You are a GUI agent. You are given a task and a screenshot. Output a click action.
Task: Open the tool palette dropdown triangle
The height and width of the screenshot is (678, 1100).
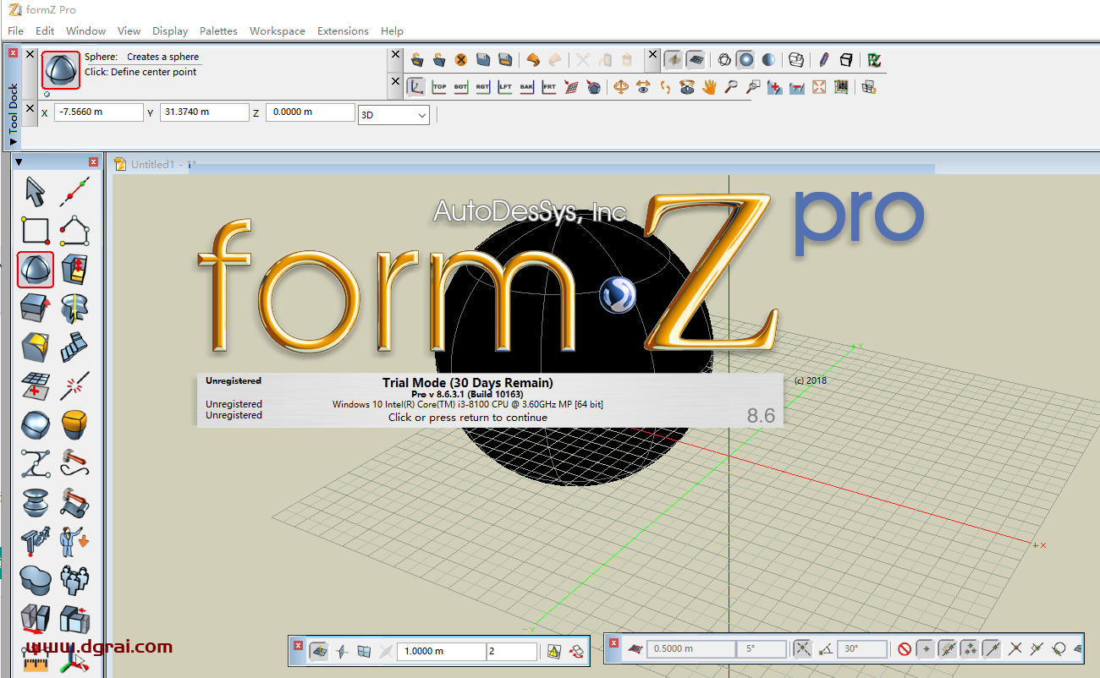19,162
